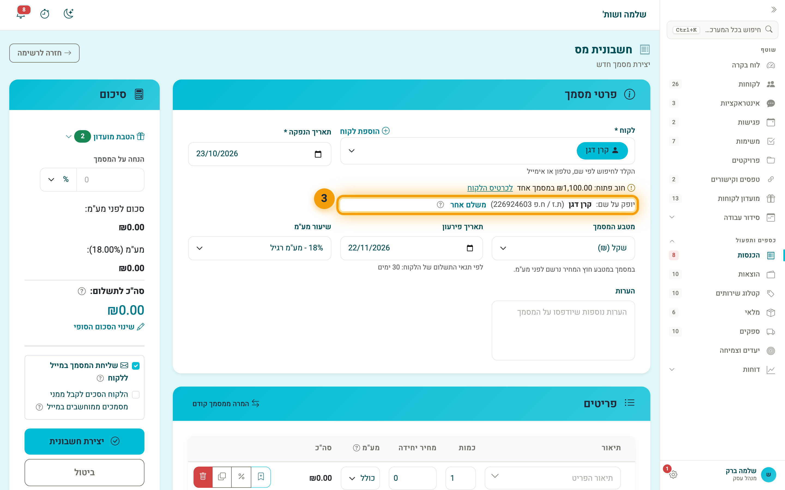Click help icon next to משלם אחר
Viewport: 785px width, 490px height.
[x=440, y=204]
